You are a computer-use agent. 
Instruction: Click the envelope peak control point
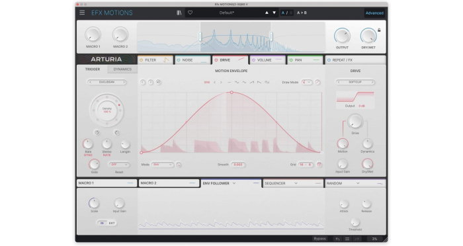click(x=232, y=93)
